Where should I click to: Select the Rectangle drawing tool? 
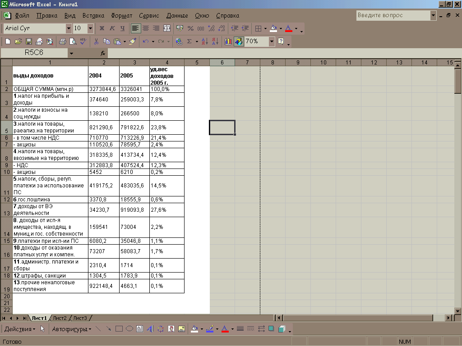tap(119, 329)
